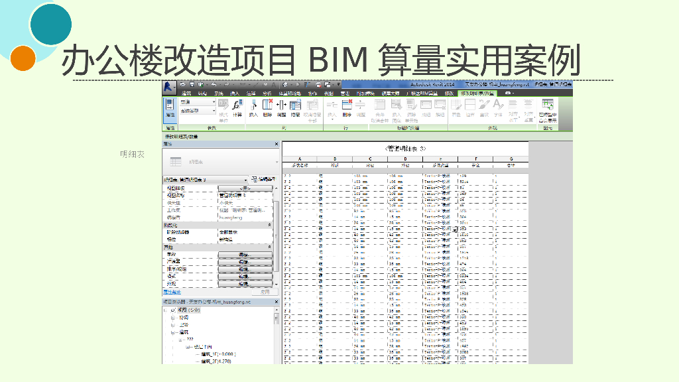Click the <无> 视图样板 button
Screen dimensions: 679x382
click(245, 188)
